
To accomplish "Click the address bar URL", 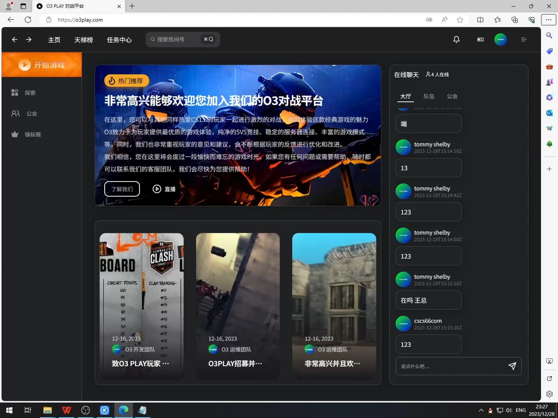I will 80,20.
